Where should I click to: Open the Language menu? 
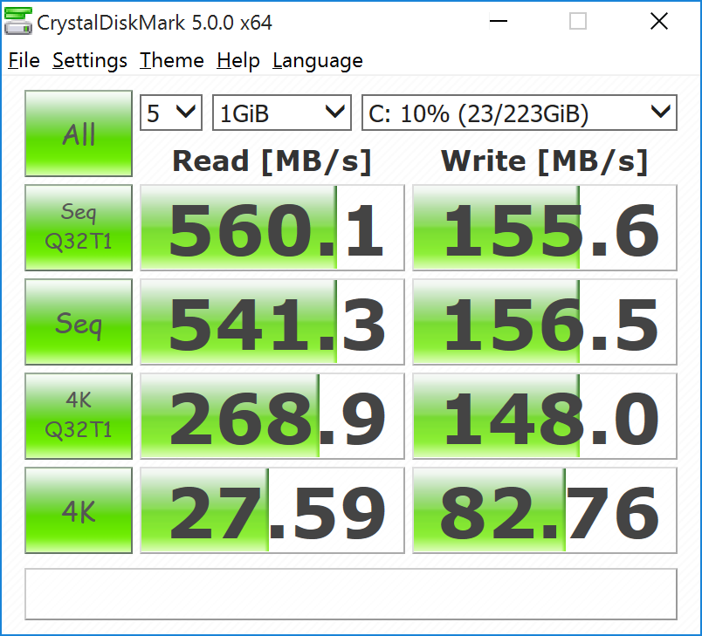[x=318, y=61]
